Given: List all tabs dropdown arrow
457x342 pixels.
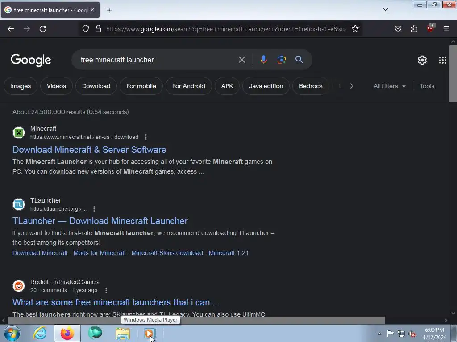Looking at the screenshot, I should (x=385, y=10).
